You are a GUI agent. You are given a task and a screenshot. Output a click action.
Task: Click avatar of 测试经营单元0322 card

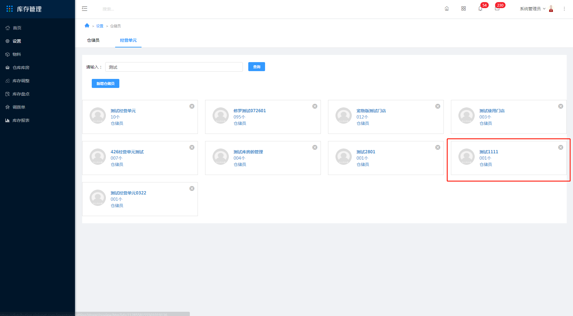[98, 198]
